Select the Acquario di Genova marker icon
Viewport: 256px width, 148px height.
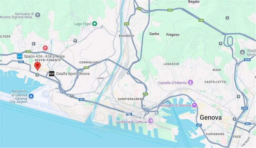click(x=194, y=105)
